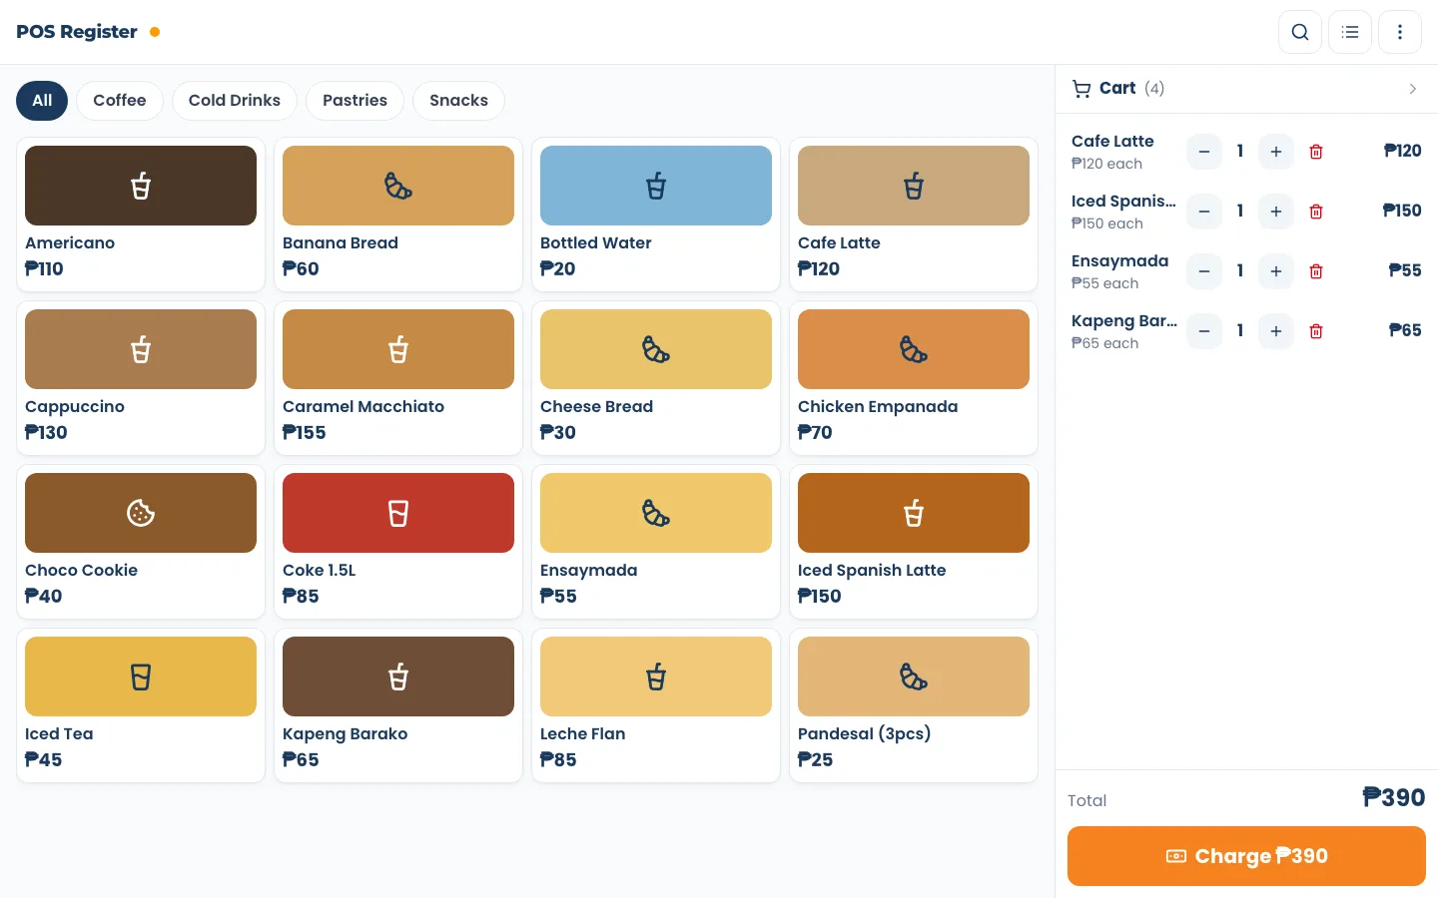This screenshot has height=898, width=1438.
Task: Filter products by Pastries
Action: point(355,101)
